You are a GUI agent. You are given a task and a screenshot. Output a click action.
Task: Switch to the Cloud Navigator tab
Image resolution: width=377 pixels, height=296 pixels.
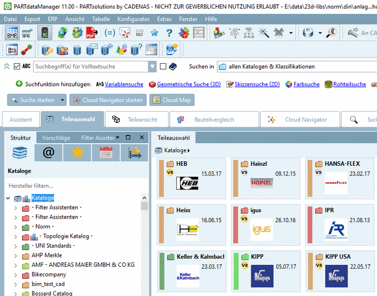tap(300, 119)
